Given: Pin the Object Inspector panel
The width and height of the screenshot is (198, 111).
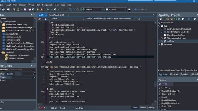Looking at the screenshot, I should click(x=31, y=66).
